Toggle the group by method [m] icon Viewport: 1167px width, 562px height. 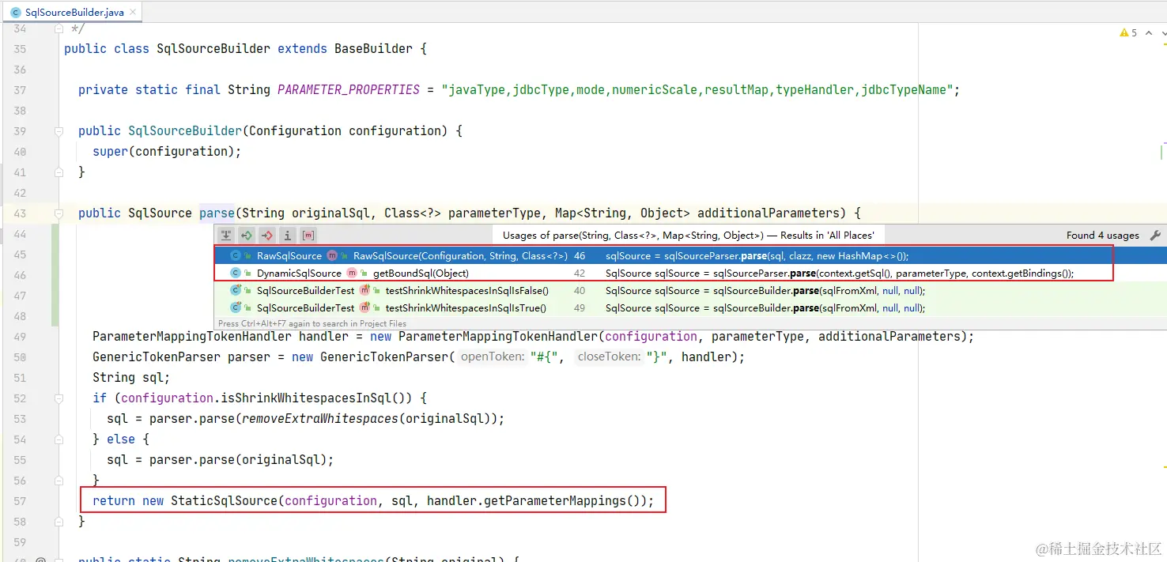(308, 236)
